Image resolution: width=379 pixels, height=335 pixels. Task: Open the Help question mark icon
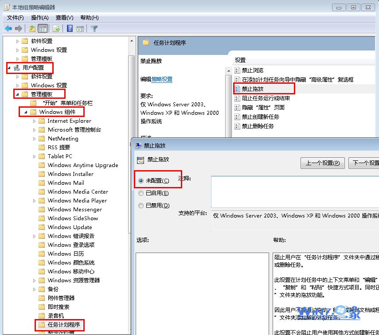(70, 28)
